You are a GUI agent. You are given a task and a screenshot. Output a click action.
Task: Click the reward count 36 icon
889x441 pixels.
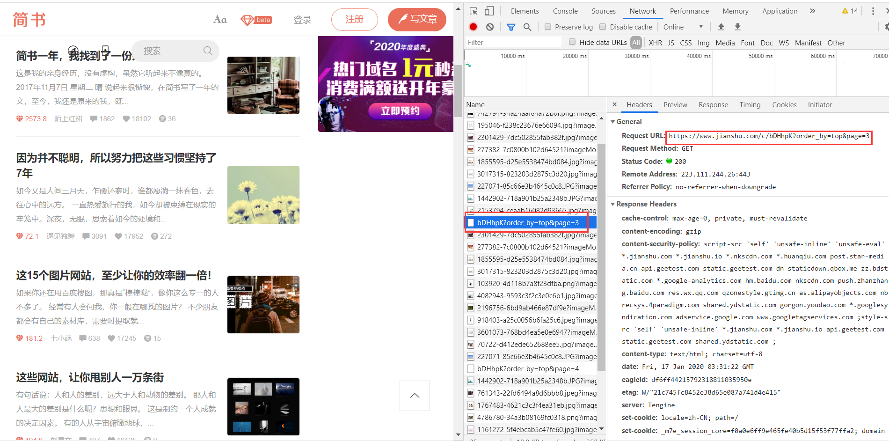(162, 118)
